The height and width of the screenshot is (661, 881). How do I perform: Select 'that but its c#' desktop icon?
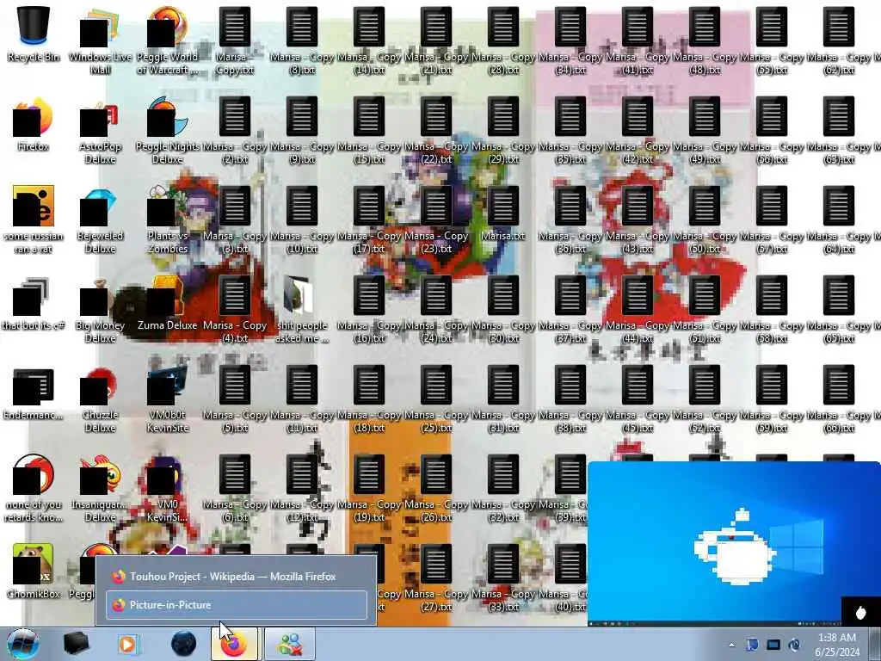click(34, 304)
